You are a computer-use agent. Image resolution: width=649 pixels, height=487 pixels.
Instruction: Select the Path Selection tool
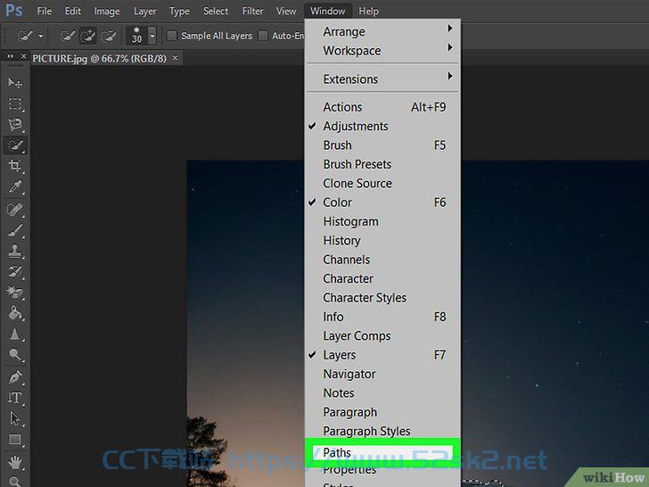click(x=15, y=418)
